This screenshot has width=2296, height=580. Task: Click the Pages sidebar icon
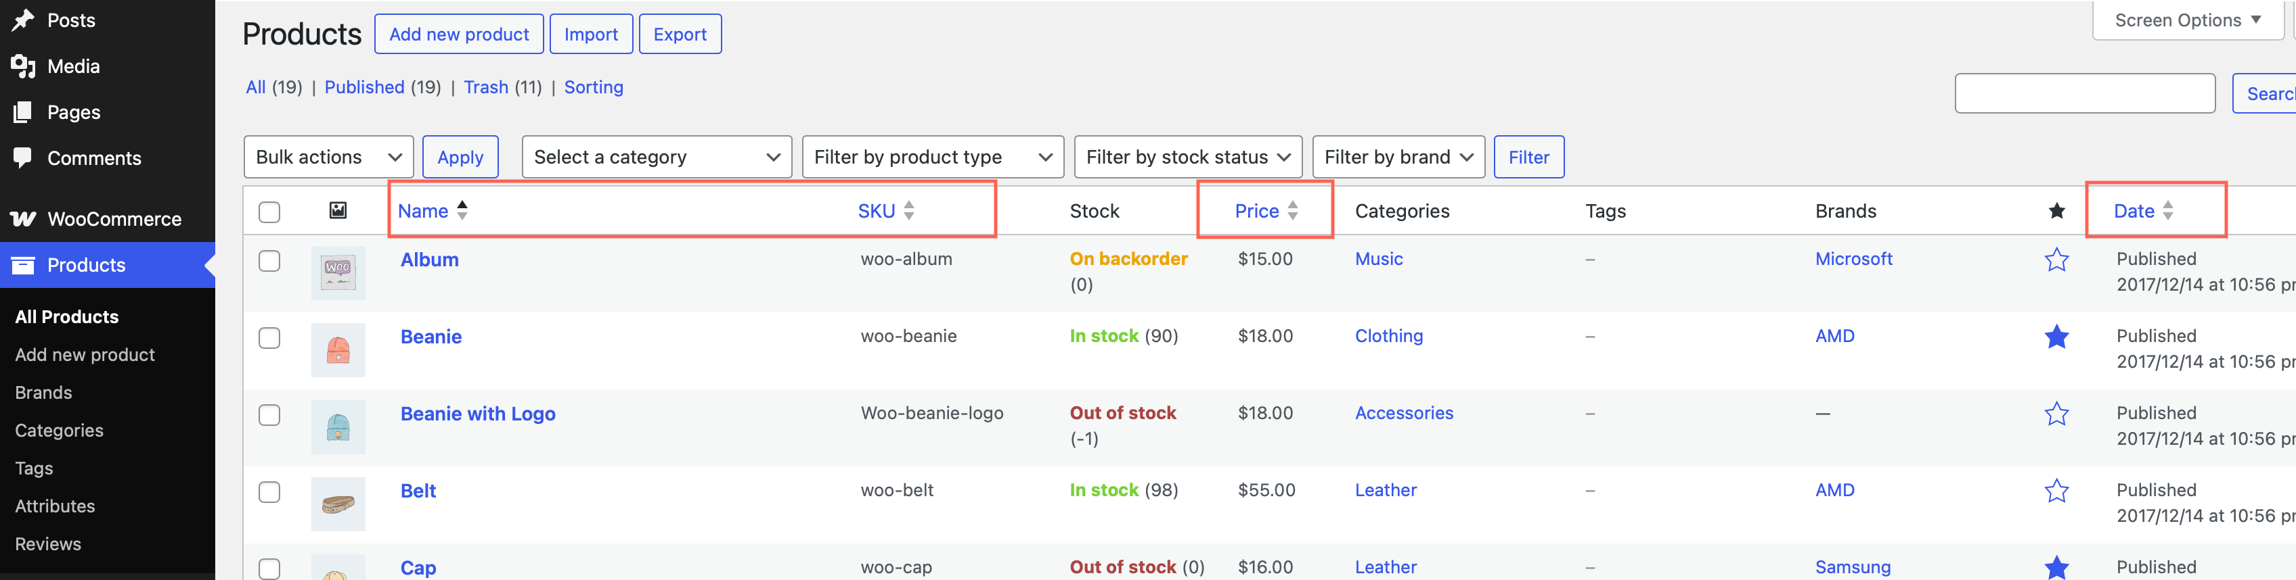pyautogui.click(x=23, y=112)
